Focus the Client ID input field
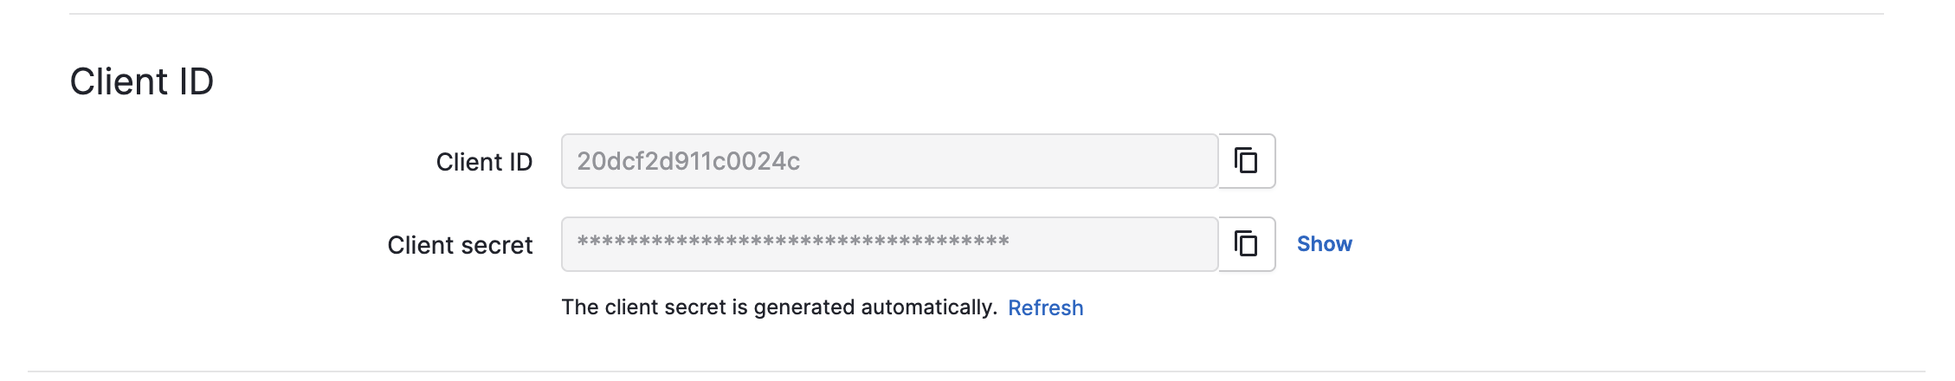The image size is (1955, 381). [x=889, y=161]
